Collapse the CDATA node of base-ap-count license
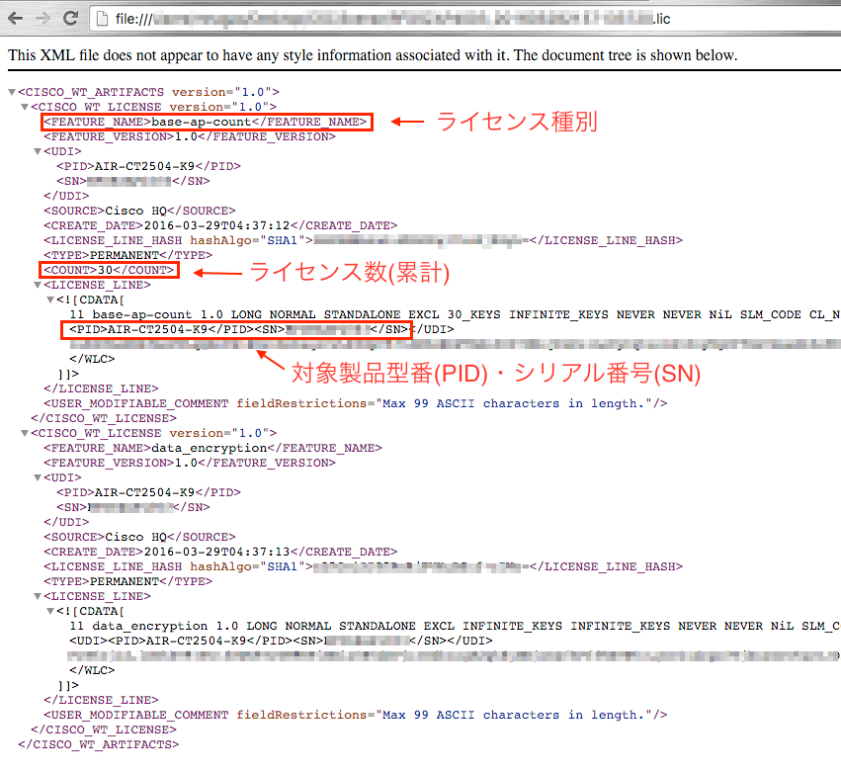Image resolution: width=841 pixels, height=773 pixels. (50, 300)
